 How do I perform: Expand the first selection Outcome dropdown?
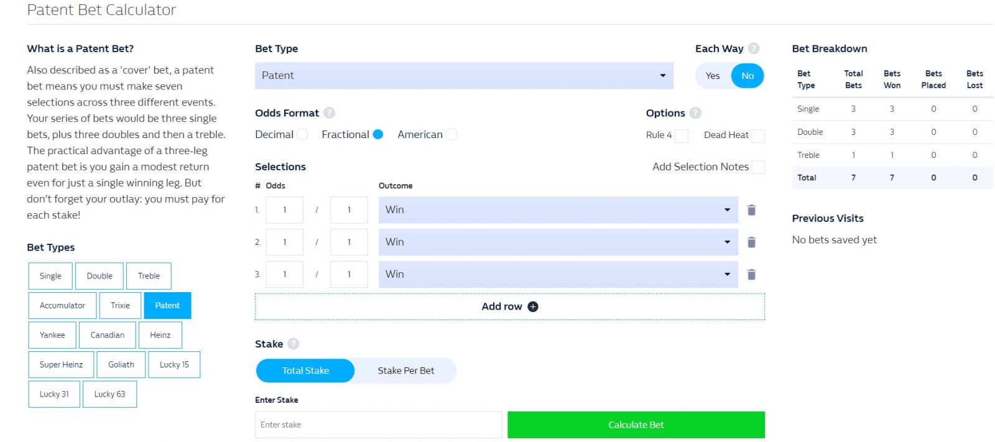tap(558, 210)
